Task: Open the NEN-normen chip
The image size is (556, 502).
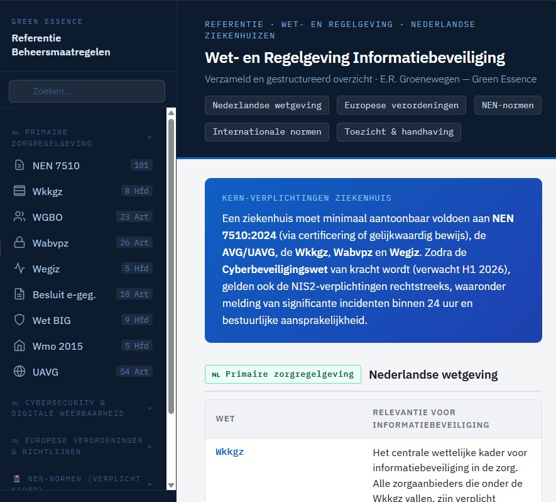Action: pyautogui.click(x=508, y=106)
